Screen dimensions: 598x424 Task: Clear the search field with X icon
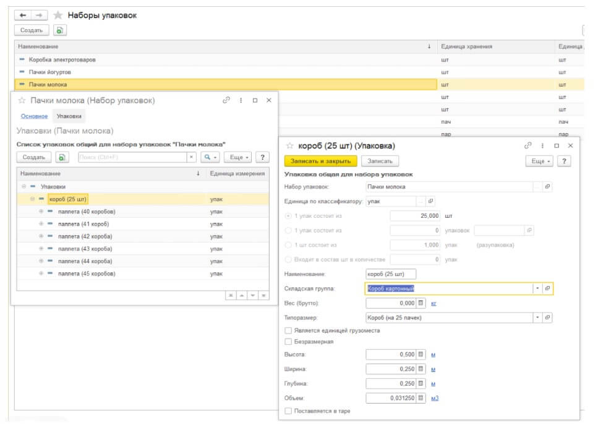click(x=191, y=158)
